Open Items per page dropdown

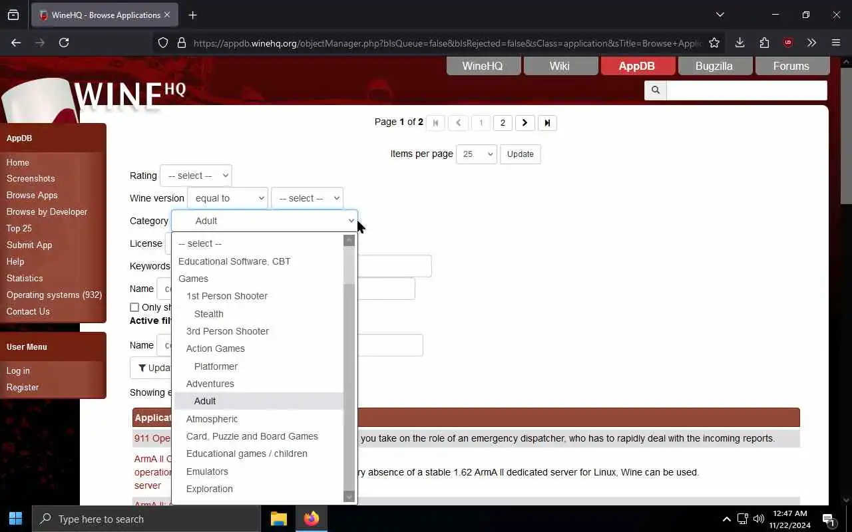pyautogui.click(x=477, y=154)
